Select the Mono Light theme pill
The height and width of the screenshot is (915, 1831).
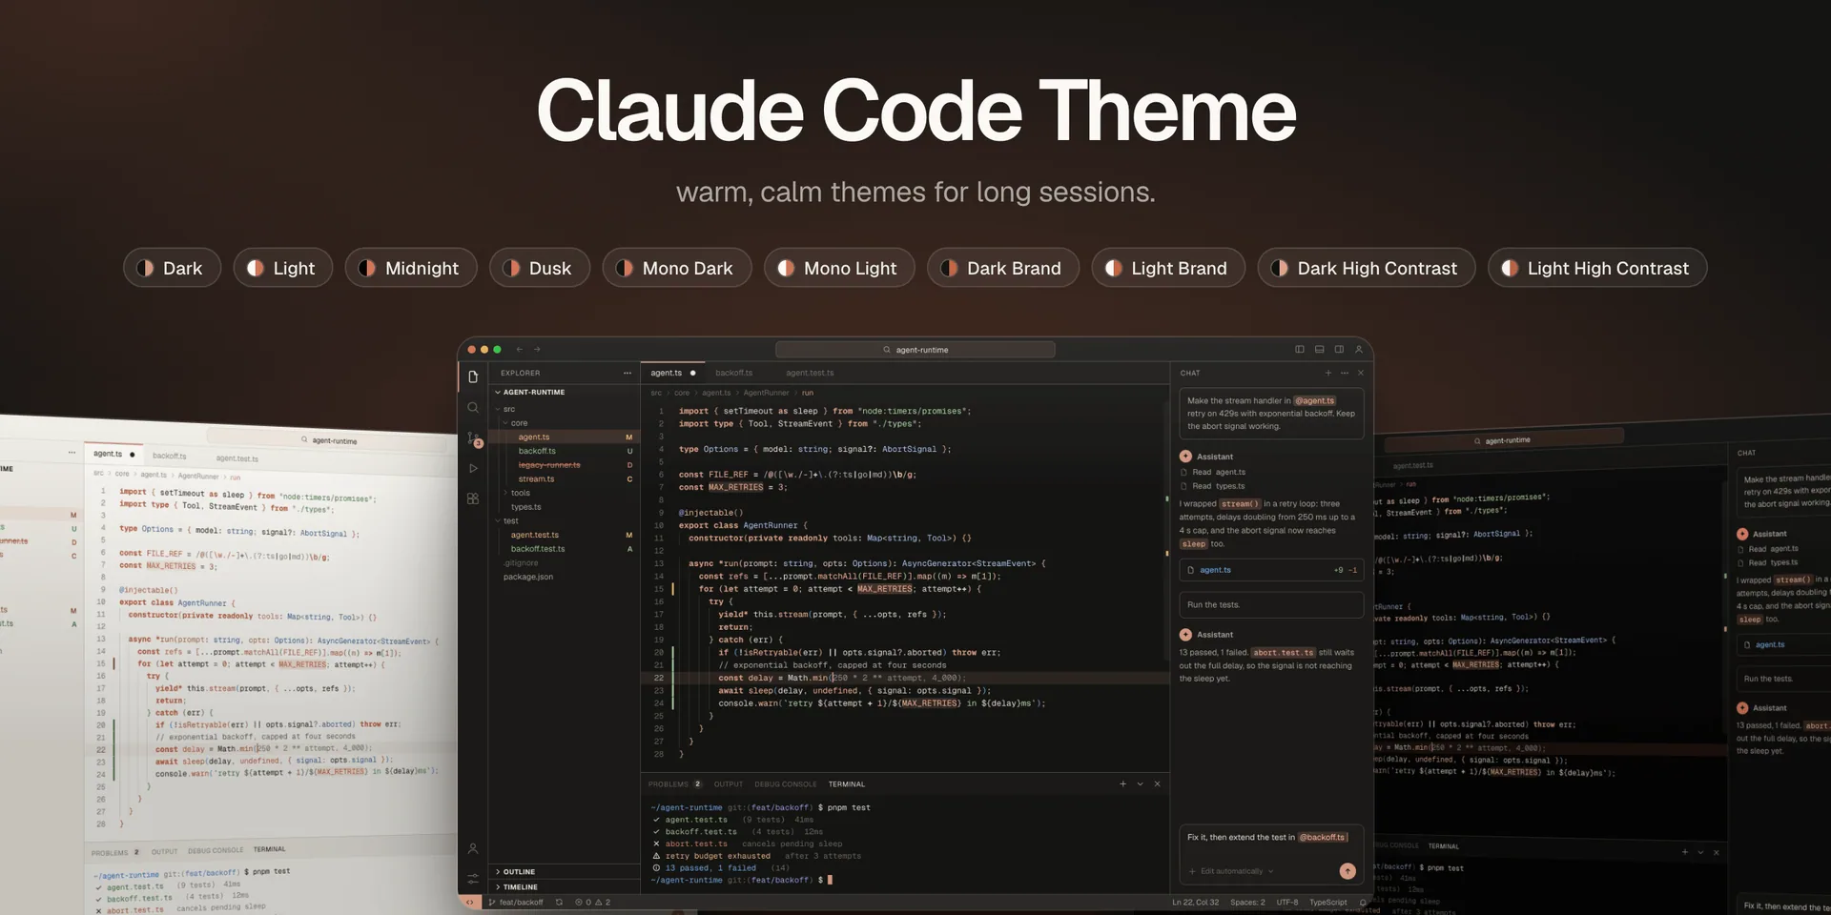click(x=839, y=268)
